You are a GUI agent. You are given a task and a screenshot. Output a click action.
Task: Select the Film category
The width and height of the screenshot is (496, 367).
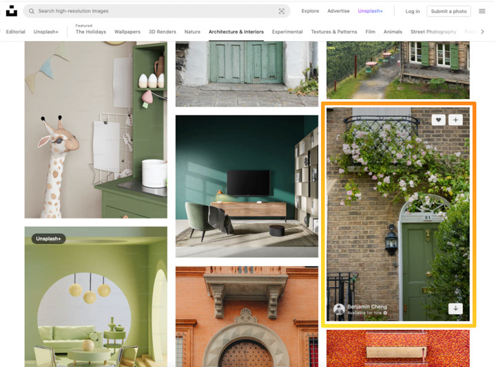pos(370,32)
